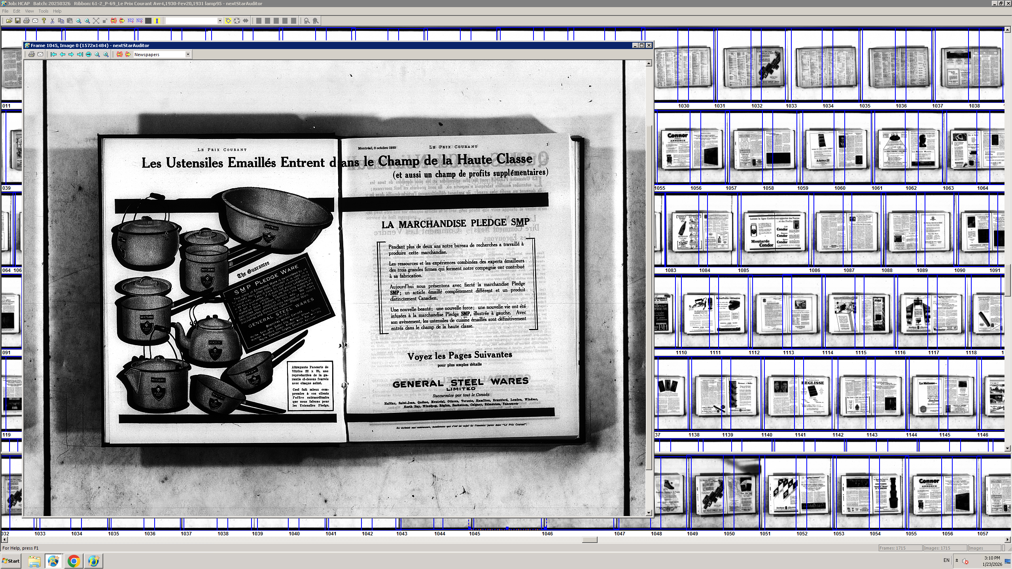Viewport: 1012px width, 569px height.
Task: Print the frame via the printer icon
Action: 26,21
